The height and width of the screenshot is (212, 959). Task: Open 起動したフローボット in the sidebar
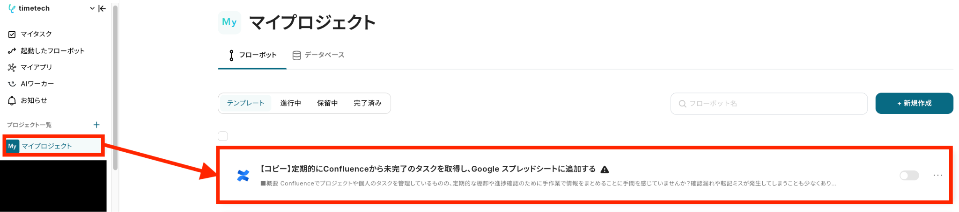(x=46, y=50)
